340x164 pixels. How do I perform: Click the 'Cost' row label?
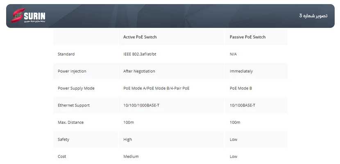62,156
